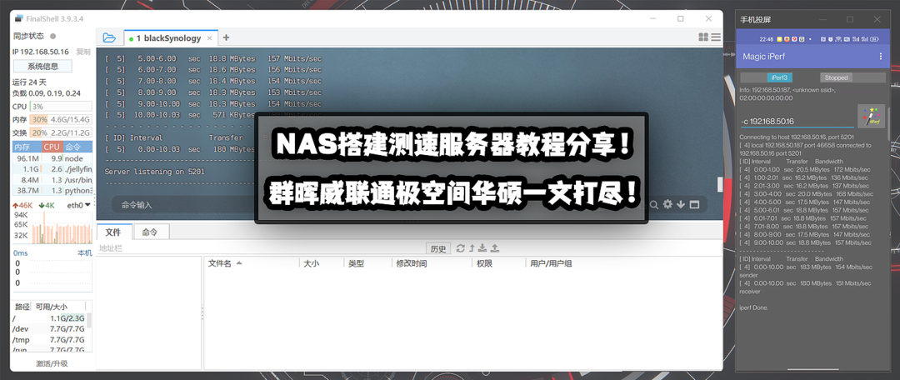Switch to grid layout view icon
This screenshot has height=380, width=900.
tap(703, 37)
